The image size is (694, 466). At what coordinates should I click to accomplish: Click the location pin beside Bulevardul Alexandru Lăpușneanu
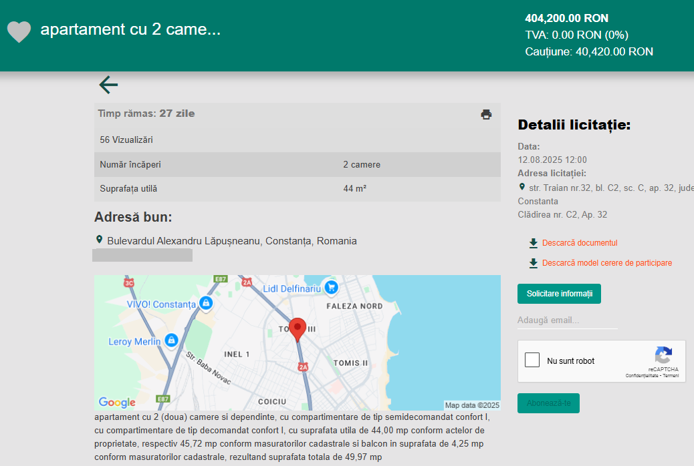tap(99, 240)
